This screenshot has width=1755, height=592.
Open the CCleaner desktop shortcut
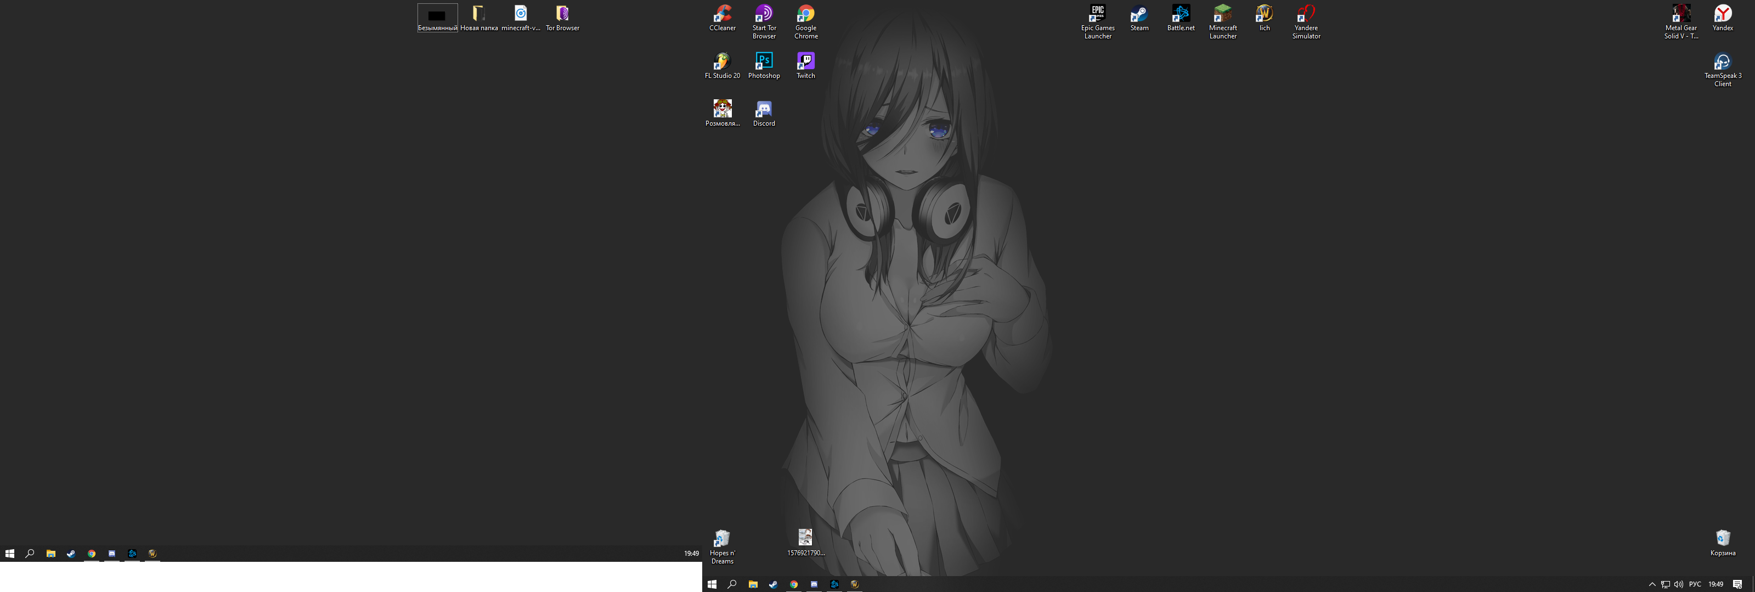[722, 19]
